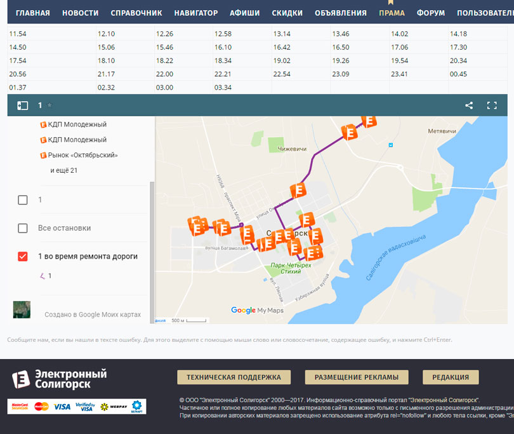Click the Электронный Солигорск footer logo
This screenshot has height=434, width=514.
point(59,379)
